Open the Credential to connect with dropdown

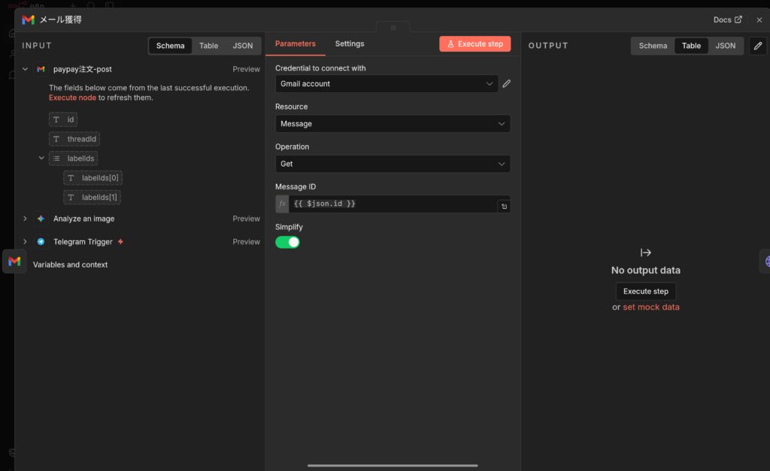click(386, 84)
